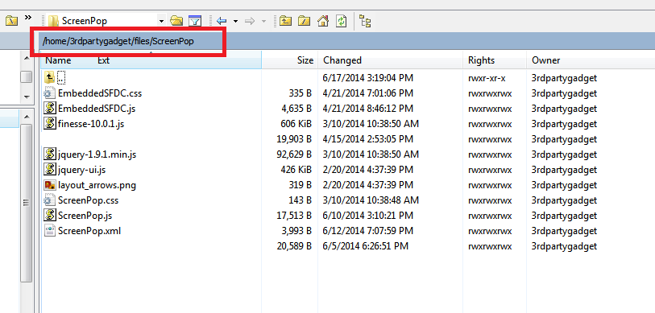The image size is (655, 313).
Task: Select the ScreenPop.xml file
Action: 89,231
